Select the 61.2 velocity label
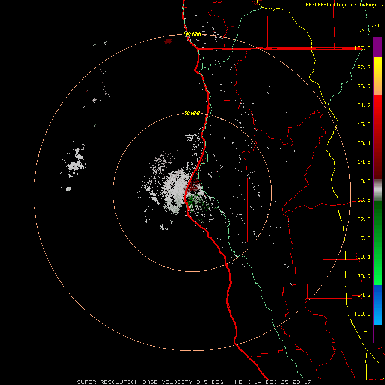 [x=364, y=105]
